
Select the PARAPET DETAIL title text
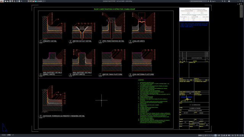[x=50, y=41]
